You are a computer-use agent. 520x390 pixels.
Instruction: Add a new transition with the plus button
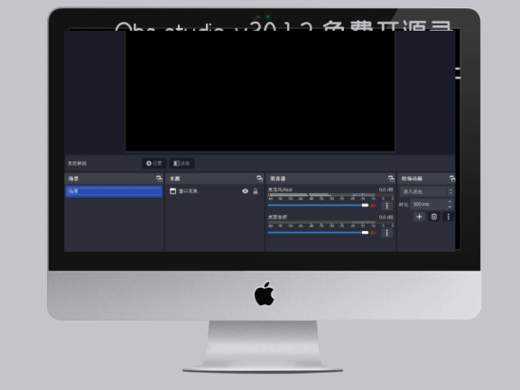[419, 217]
